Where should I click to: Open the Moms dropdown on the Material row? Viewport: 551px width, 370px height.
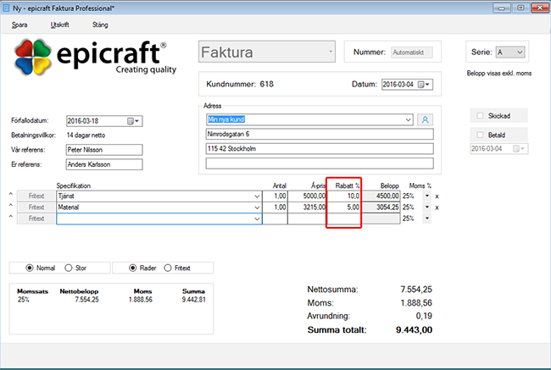(x=427, y=207)
